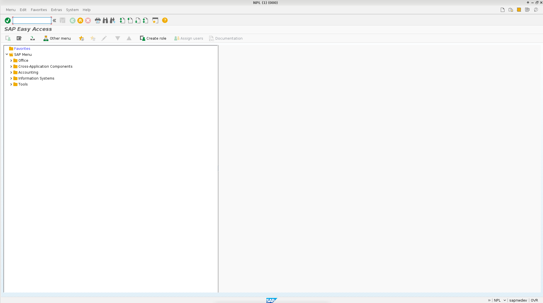
Task: Select the Accounting tree item label
Action: coord(28,72)
